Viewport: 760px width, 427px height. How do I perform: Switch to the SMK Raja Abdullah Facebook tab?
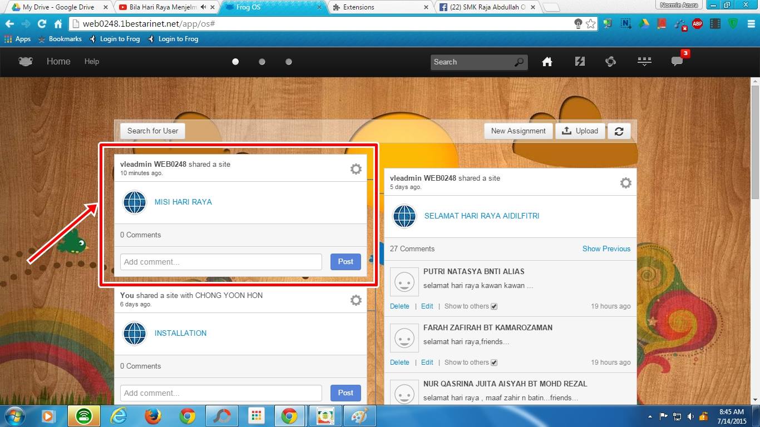[486, 7]
